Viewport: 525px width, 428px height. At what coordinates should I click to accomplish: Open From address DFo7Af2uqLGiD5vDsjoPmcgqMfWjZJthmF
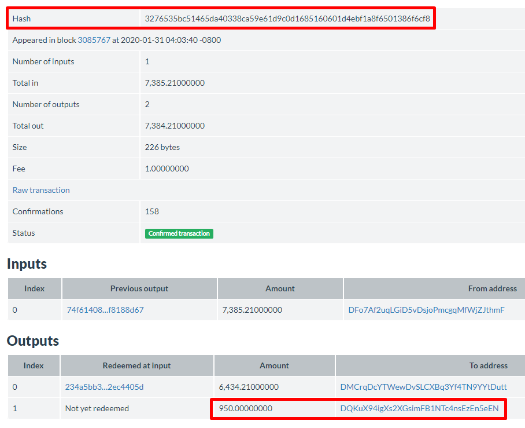[x=426, y=310]
